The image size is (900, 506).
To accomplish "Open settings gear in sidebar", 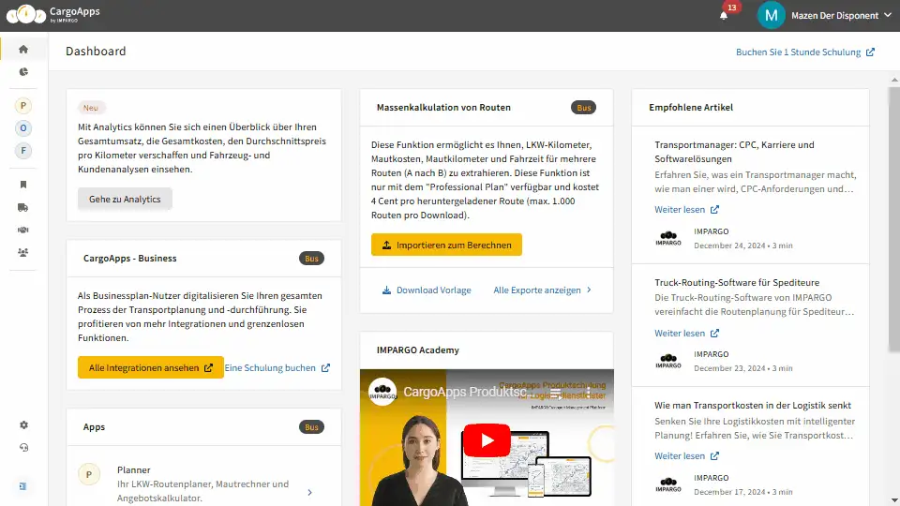I will (23, 425).
